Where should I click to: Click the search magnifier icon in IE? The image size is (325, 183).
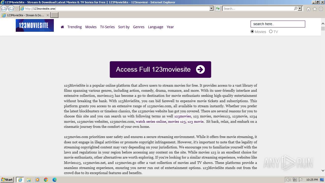pos(296,8)
